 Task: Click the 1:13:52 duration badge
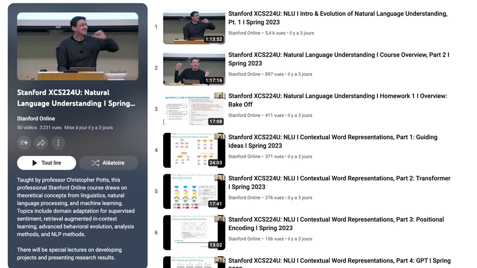213,39
